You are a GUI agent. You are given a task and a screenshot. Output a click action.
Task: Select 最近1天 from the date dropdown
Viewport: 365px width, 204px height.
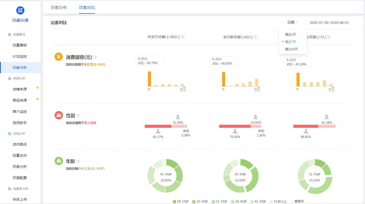290,34
